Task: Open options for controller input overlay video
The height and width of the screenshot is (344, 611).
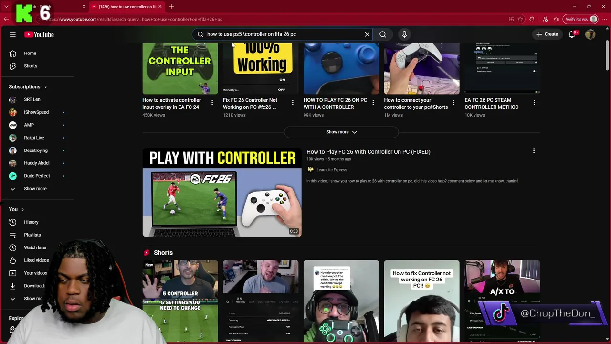Action: [x=212, y=102]
